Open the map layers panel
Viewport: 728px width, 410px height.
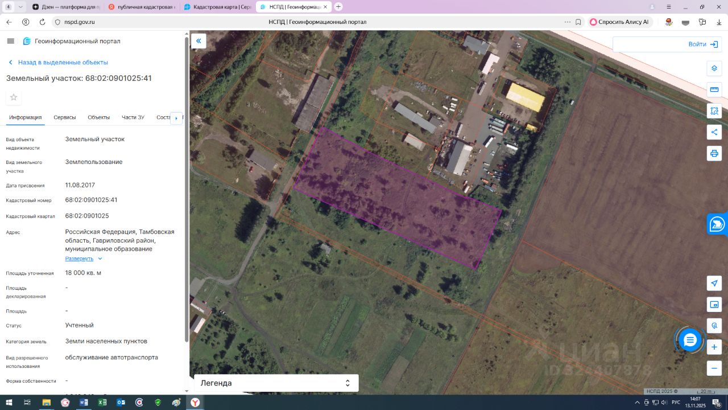[x=714, y=68]
